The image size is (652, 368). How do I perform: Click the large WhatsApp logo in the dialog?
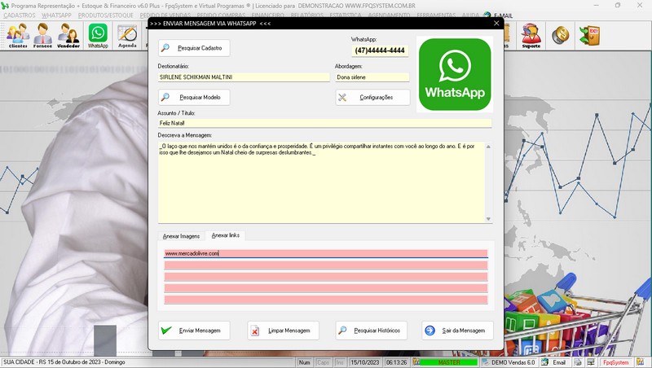pos(455,74)
